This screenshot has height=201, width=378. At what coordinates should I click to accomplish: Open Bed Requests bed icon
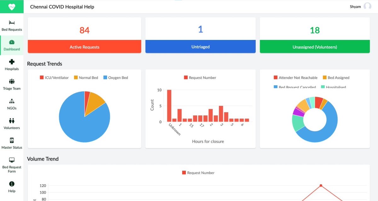click(x=12, y=23)
